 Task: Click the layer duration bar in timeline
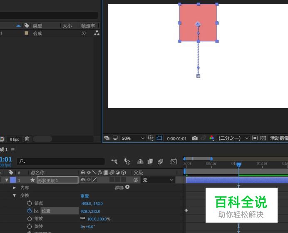237,180
